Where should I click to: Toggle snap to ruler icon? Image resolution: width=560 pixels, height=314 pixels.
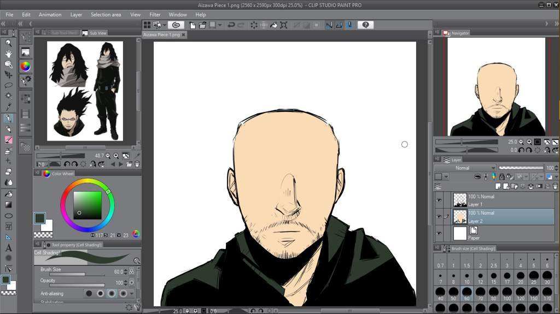[x=329, y=25]
